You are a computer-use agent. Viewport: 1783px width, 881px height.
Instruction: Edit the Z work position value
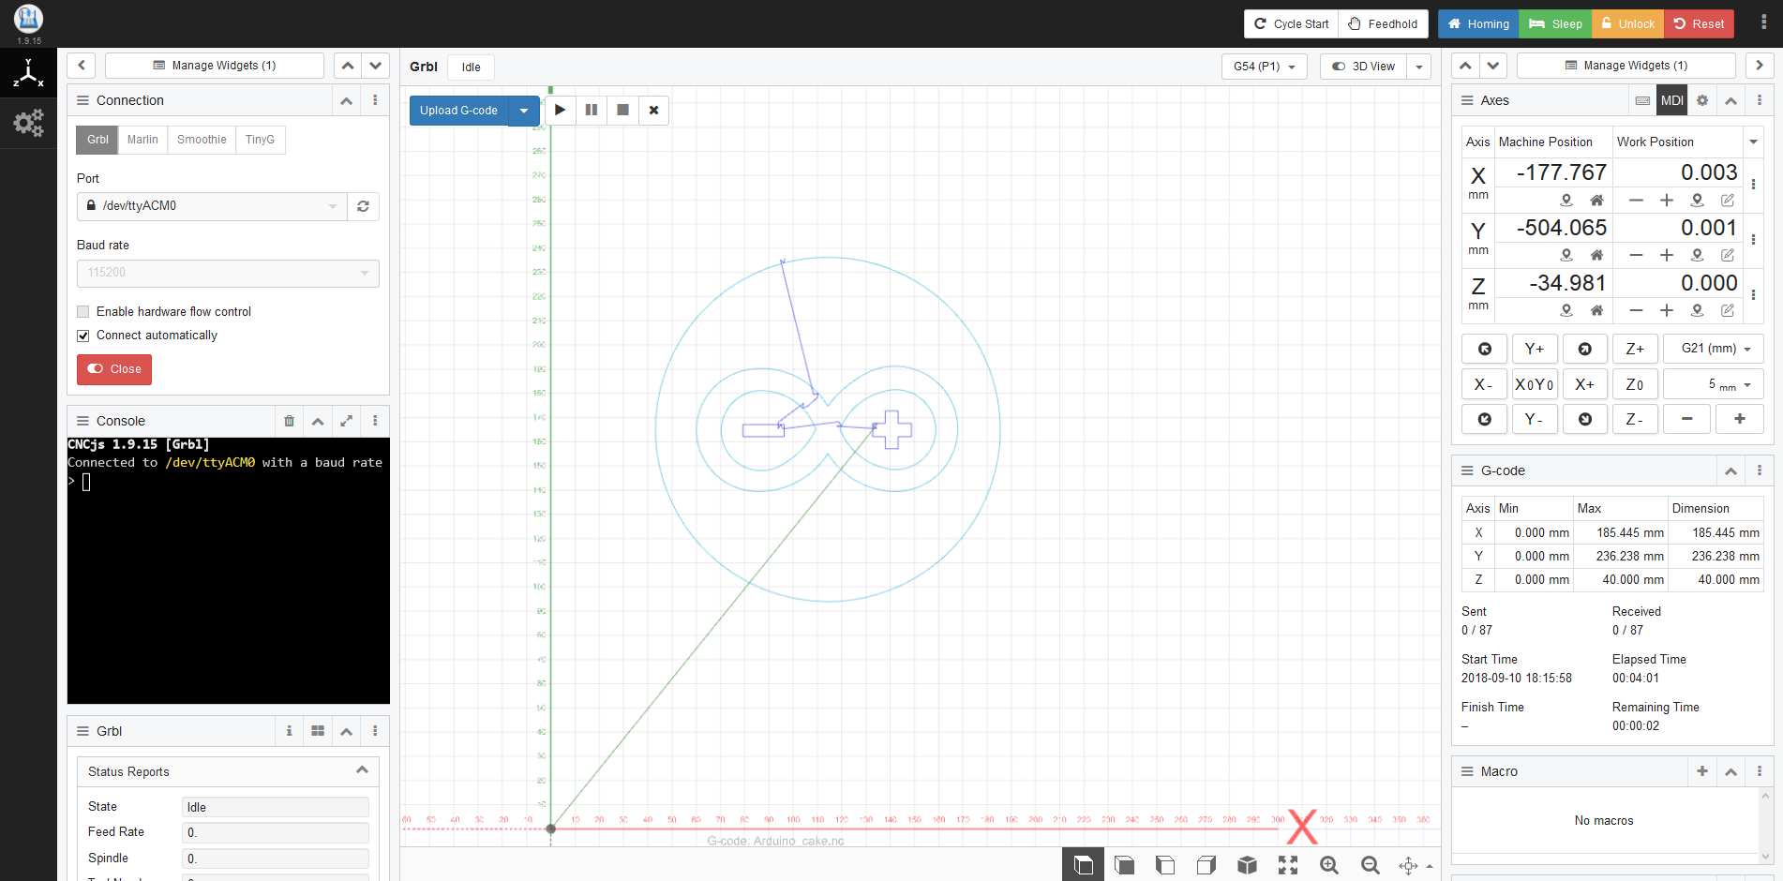[x=1727, y=310]
